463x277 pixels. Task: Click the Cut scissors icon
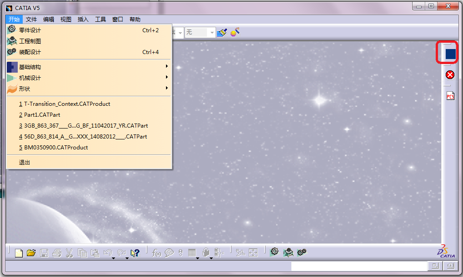point(70,253)
